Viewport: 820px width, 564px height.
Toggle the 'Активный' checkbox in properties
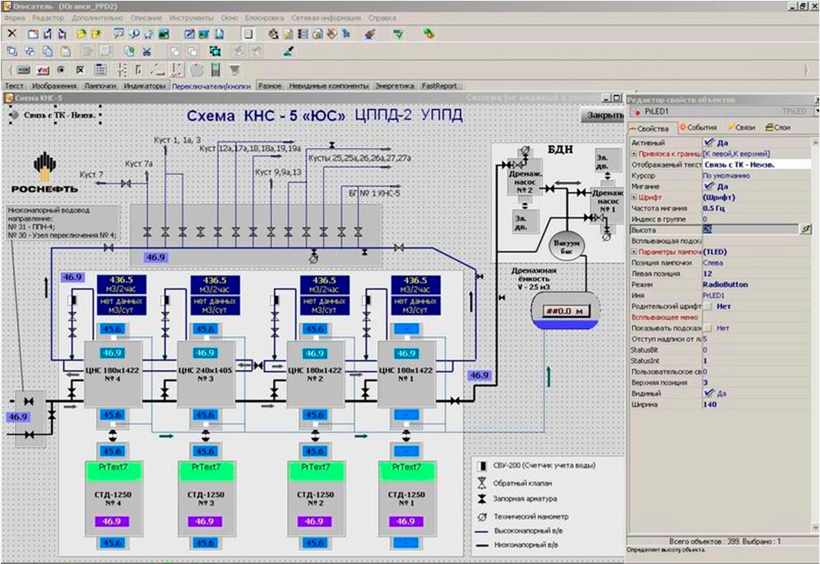coord(709,143)
